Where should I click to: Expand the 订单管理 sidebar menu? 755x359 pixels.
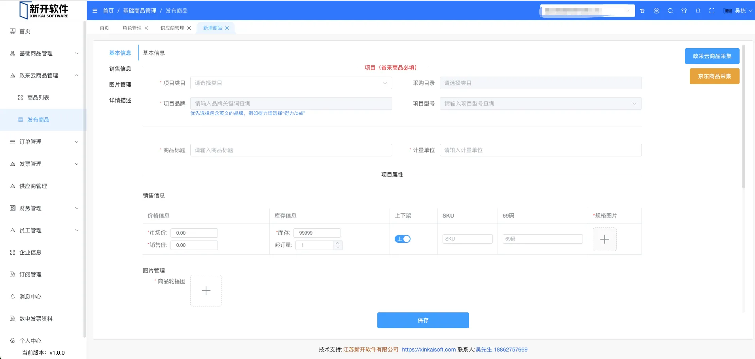(x=44, y=142)
